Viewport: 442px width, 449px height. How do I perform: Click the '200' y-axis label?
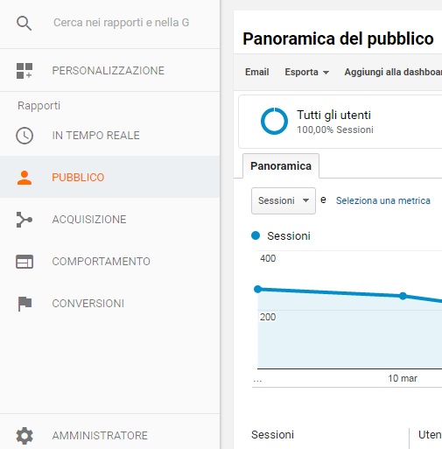click(x=268, y=317)
